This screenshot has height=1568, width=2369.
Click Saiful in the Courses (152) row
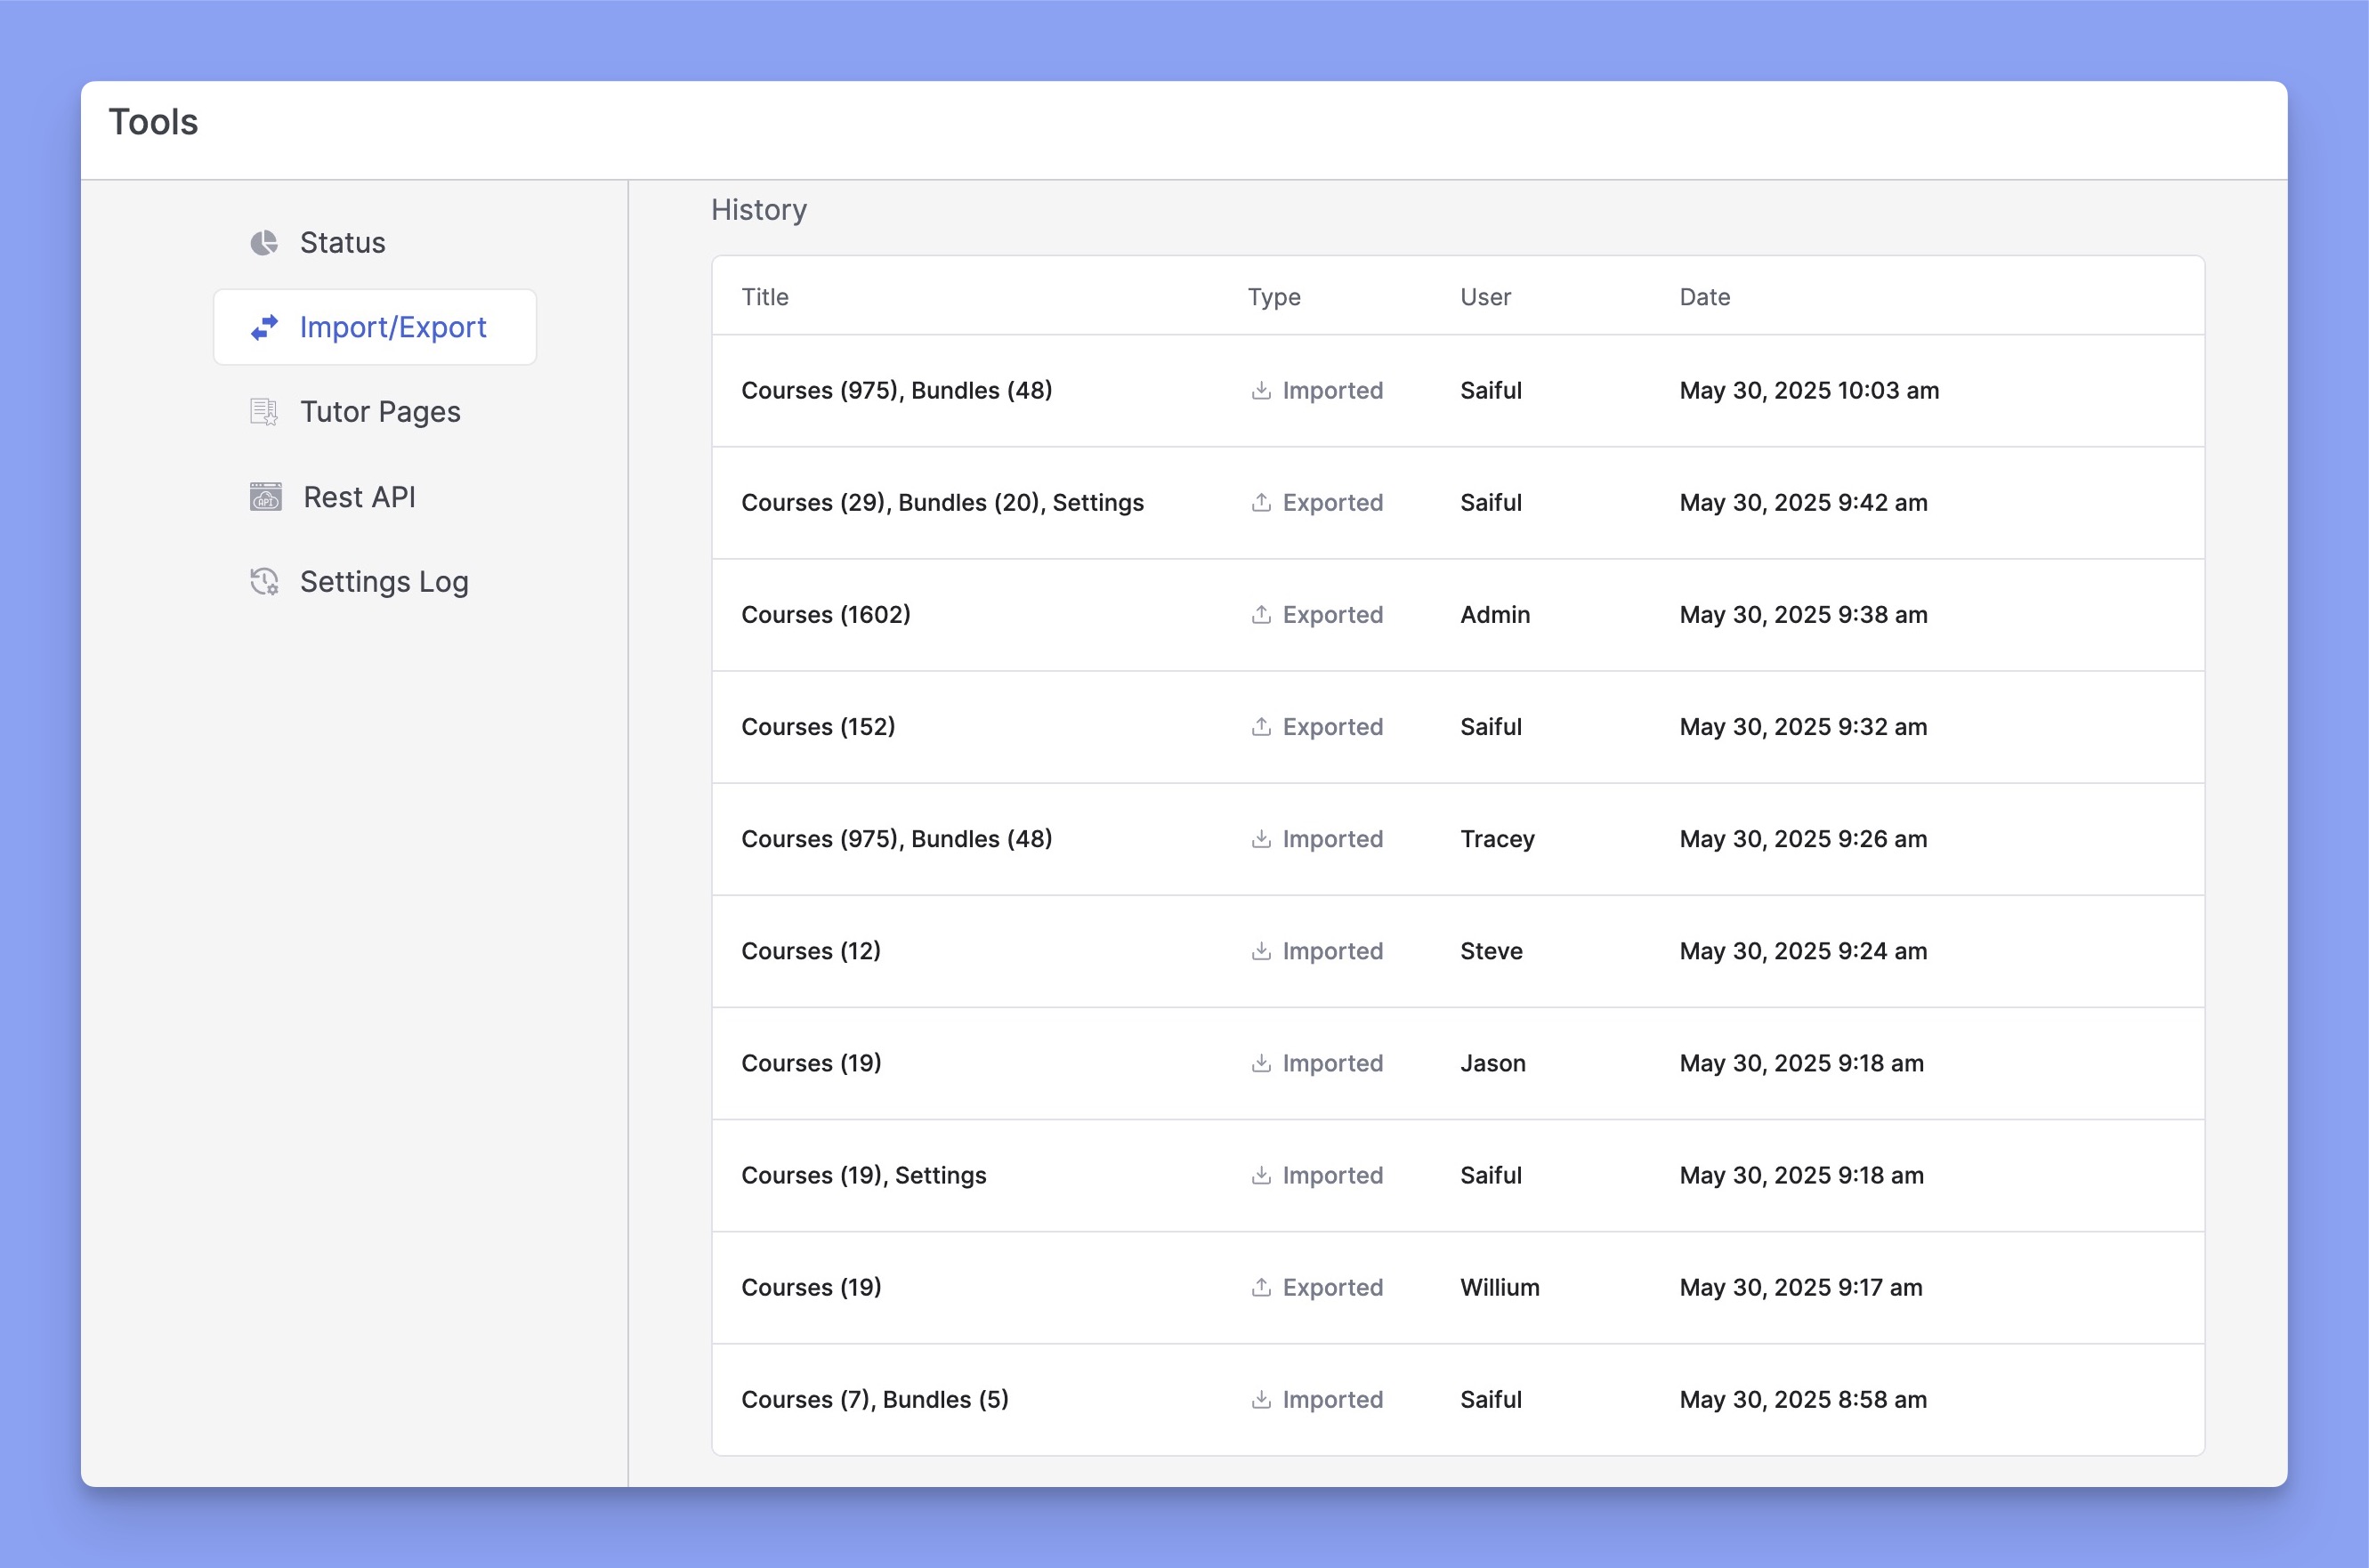(1491, 726)
